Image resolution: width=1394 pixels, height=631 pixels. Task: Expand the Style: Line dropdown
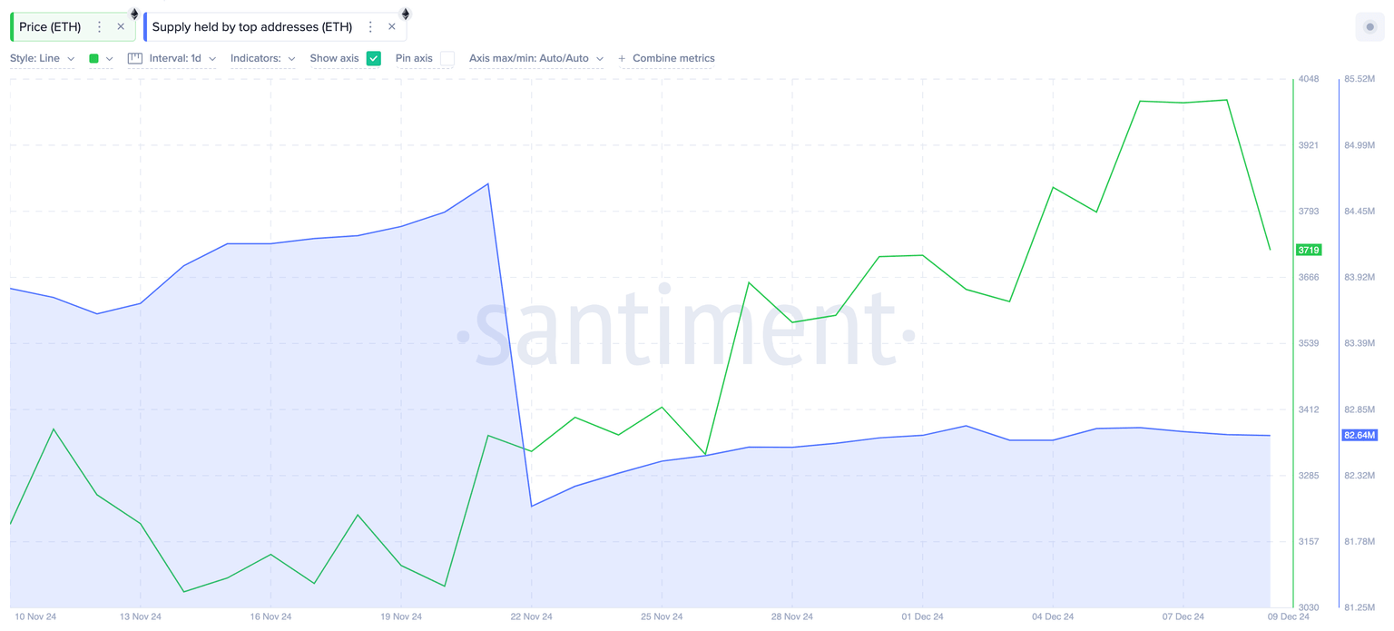pos(43,58)
